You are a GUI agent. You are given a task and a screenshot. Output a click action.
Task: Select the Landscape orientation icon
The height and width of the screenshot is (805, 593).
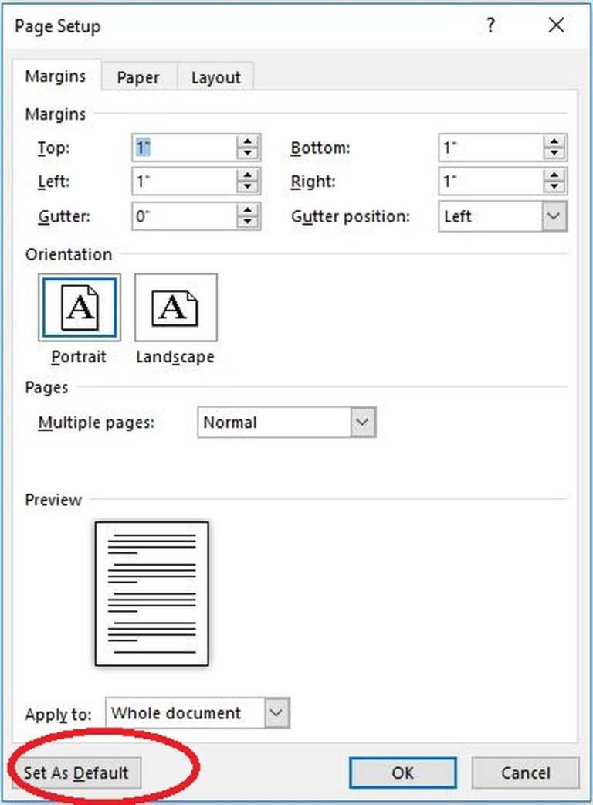tap(175, 307)
